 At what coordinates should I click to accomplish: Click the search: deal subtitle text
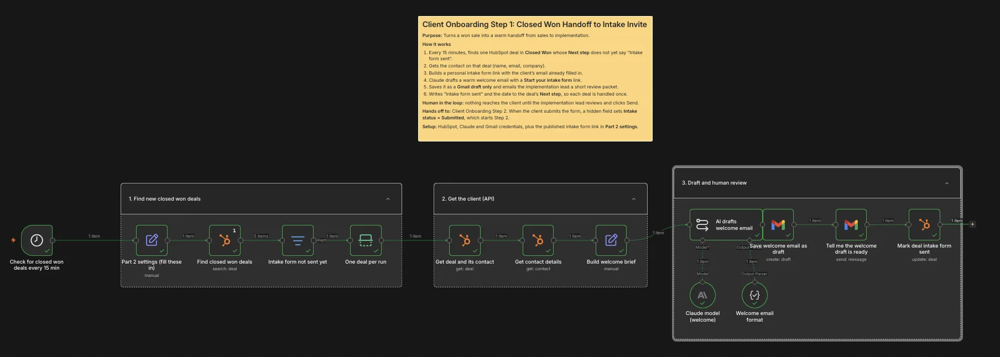[x=225, y=269]
